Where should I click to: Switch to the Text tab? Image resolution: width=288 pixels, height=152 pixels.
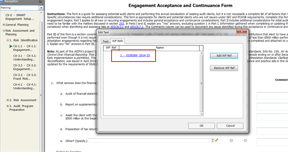click(106, 41)
